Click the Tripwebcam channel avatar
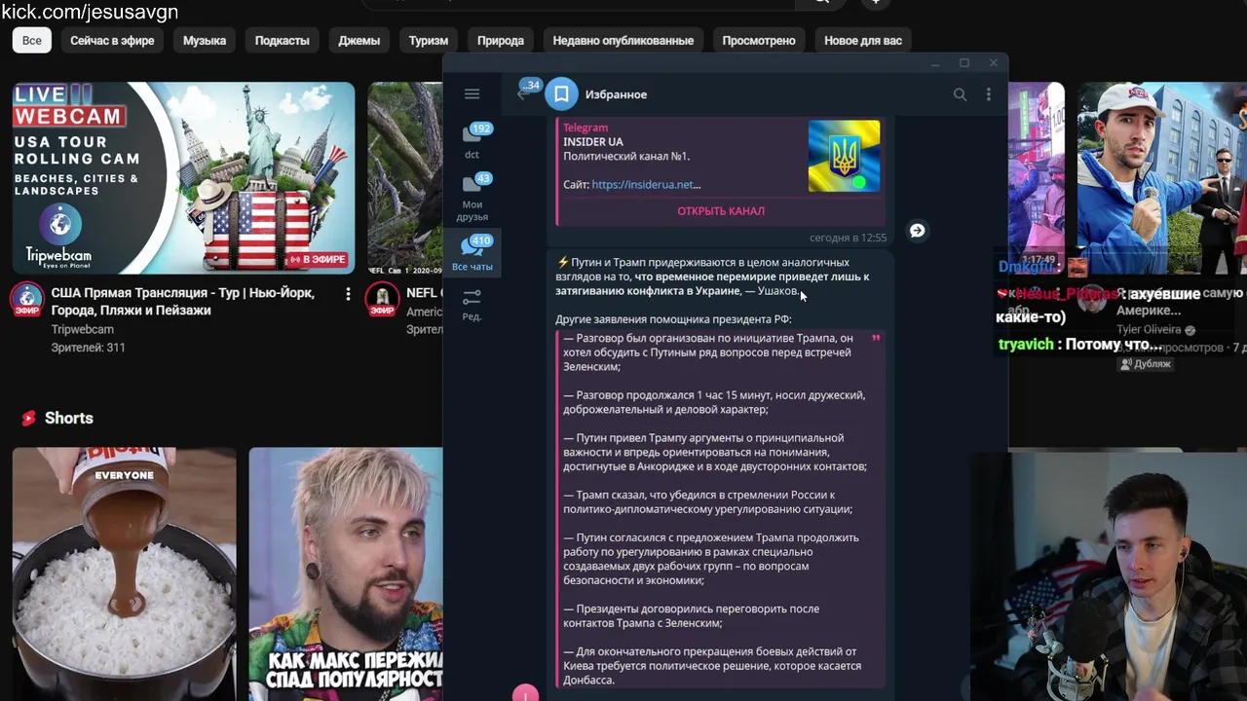 pos(27,300)
